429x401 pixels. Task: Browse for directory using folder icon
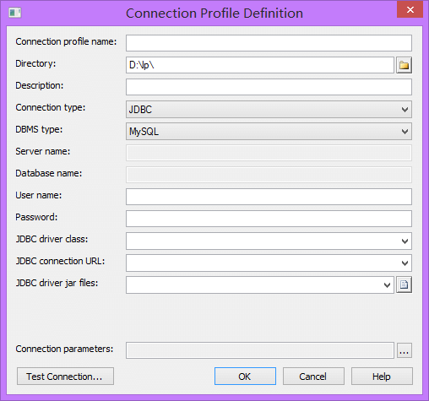404,65
